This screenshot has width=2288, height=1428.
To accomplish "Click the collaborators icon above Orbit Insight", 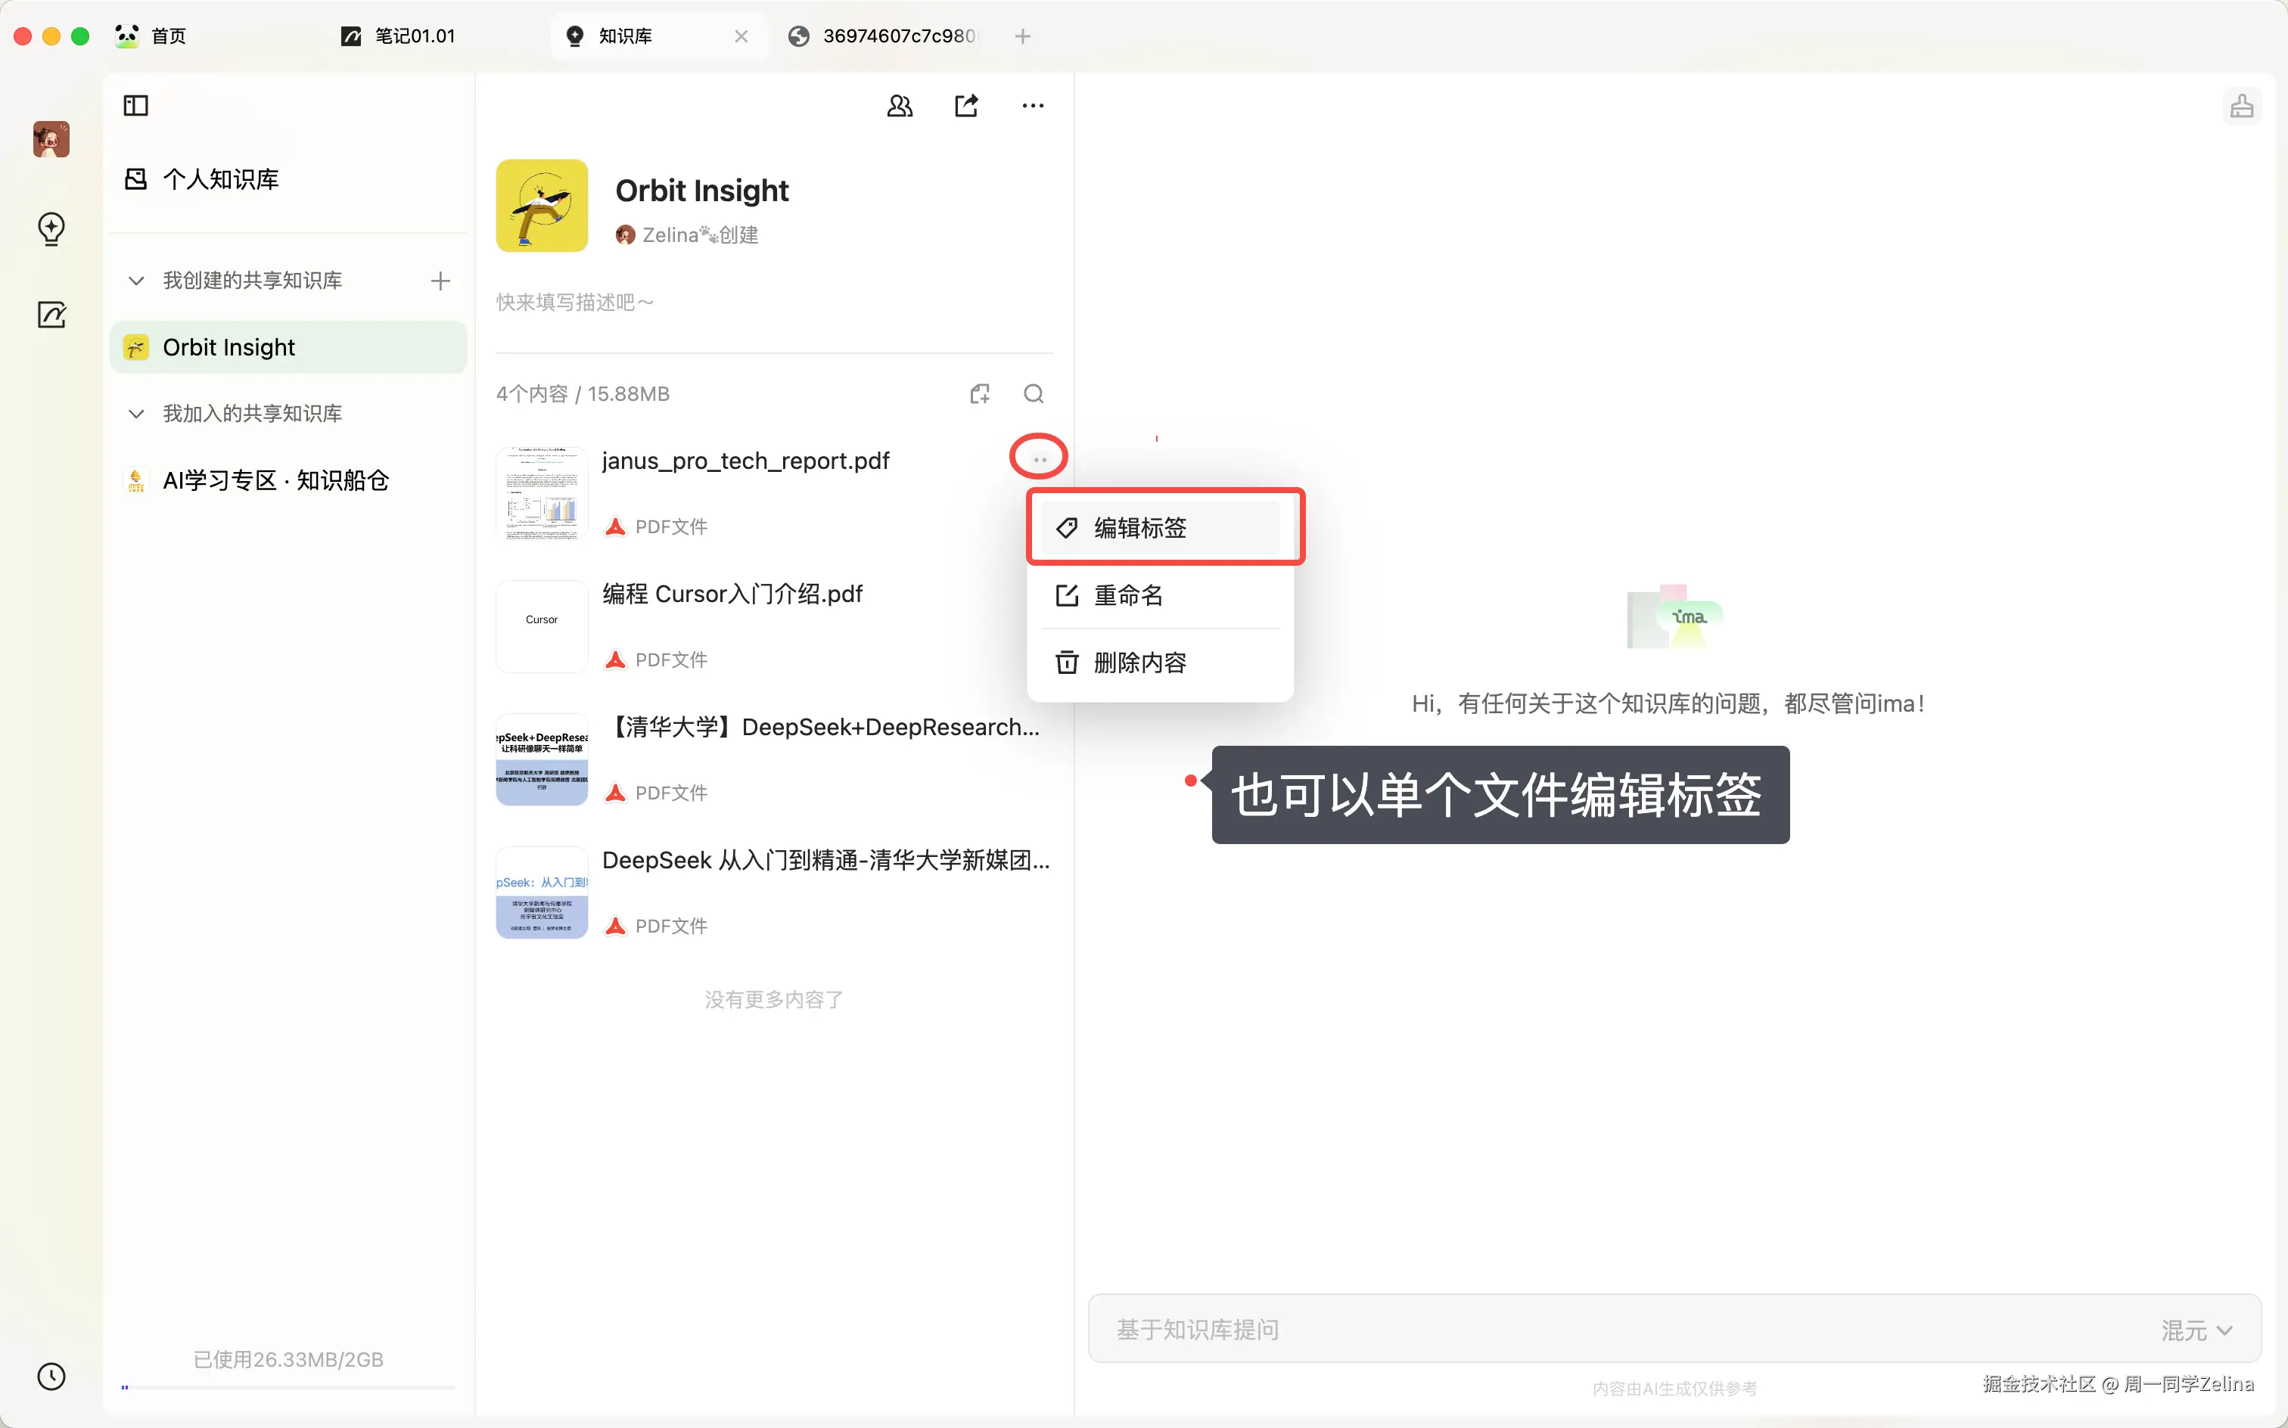I will pos(898,105).
